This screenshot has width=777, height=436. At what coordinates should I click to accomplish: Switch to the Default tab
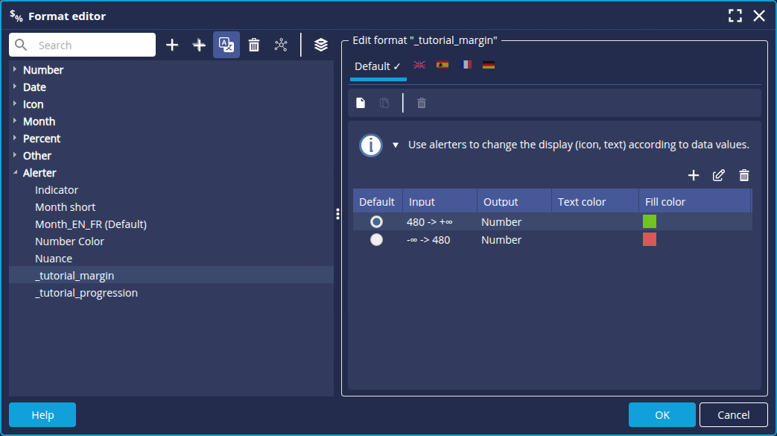click(378, 66)
